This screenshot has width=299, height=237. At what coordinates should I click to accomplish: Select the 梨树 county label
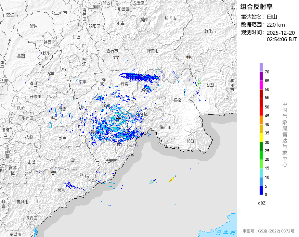click(33, 26)
